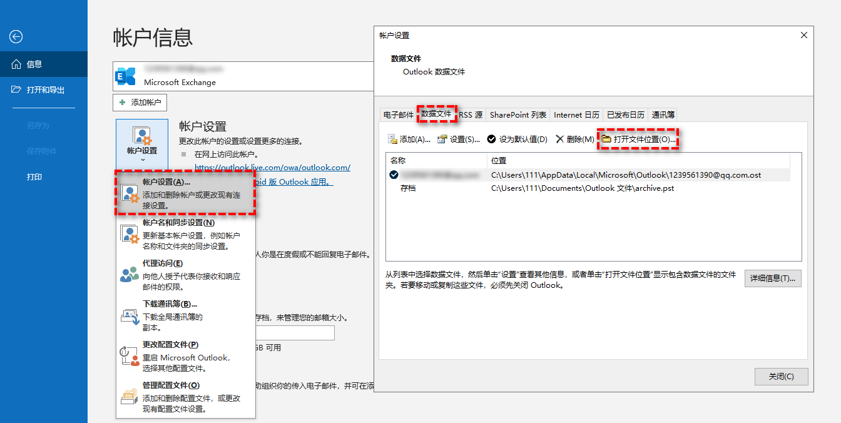This screenshot has width=841, height=423.
Task: Choose 更改配置文件(P) menu entry
Action: [186, 356]
